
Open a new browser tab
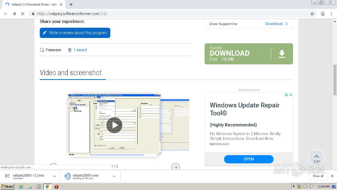(x=71, y=4)
